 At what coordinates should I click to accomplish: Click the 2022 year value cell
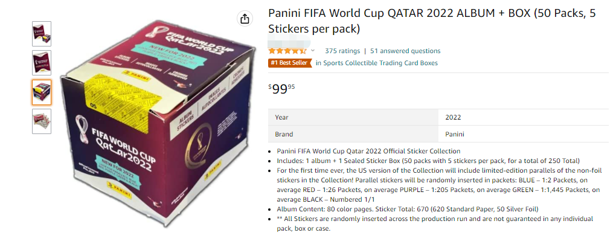coord(453,117)
